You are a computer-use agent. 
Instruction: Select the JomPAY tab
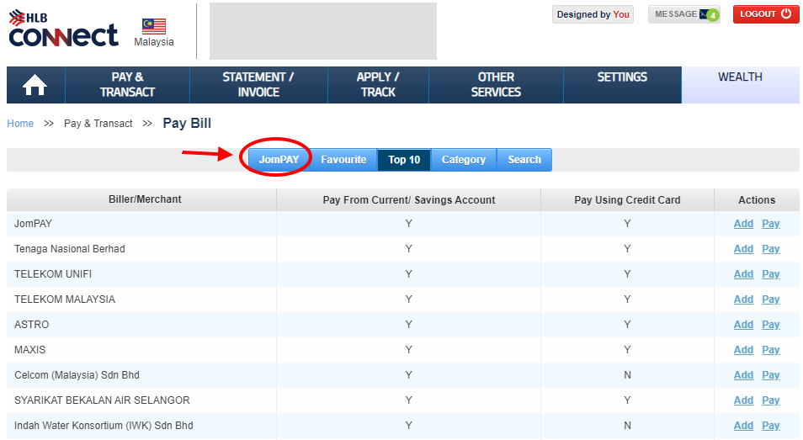[279, 160]
